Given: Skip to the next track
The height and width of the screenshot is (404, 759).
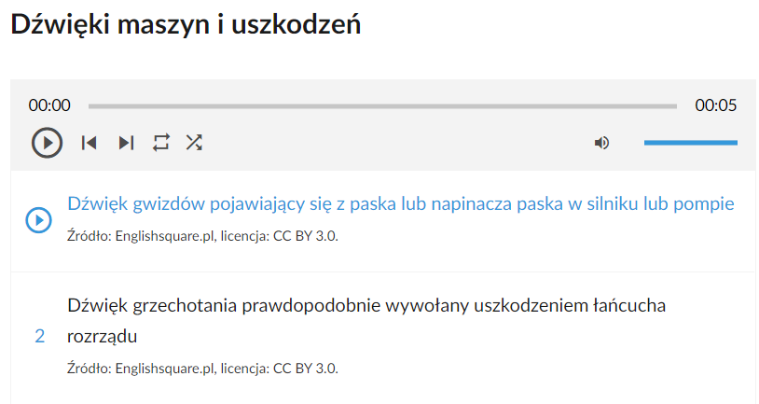Looking at the screenshot, I should click(x=126, y=143).
